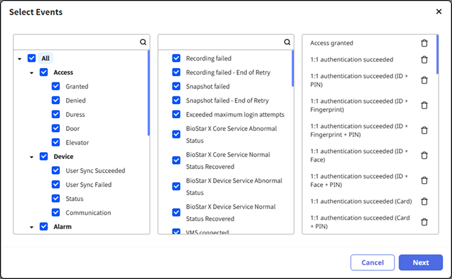The image size is (452, 279).
Task: Click the Cancel button
Action: (372, 263)
